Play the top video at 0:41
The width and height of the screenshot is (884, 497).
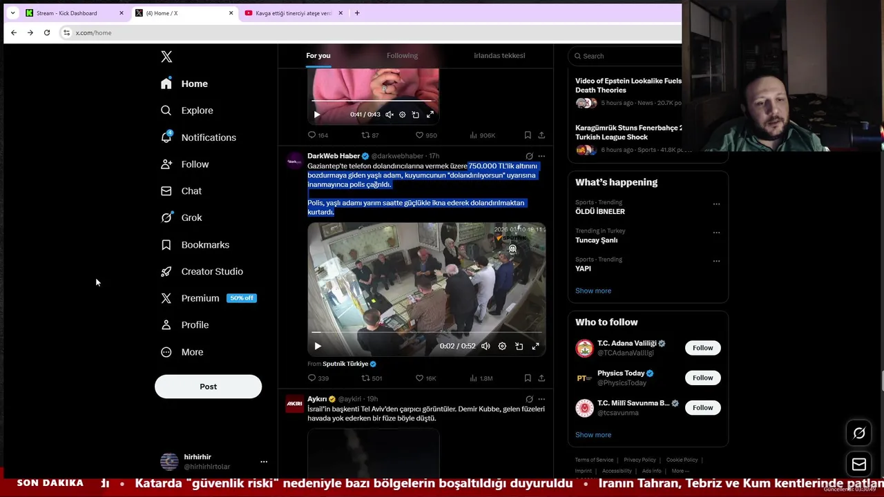click(316, 115)
